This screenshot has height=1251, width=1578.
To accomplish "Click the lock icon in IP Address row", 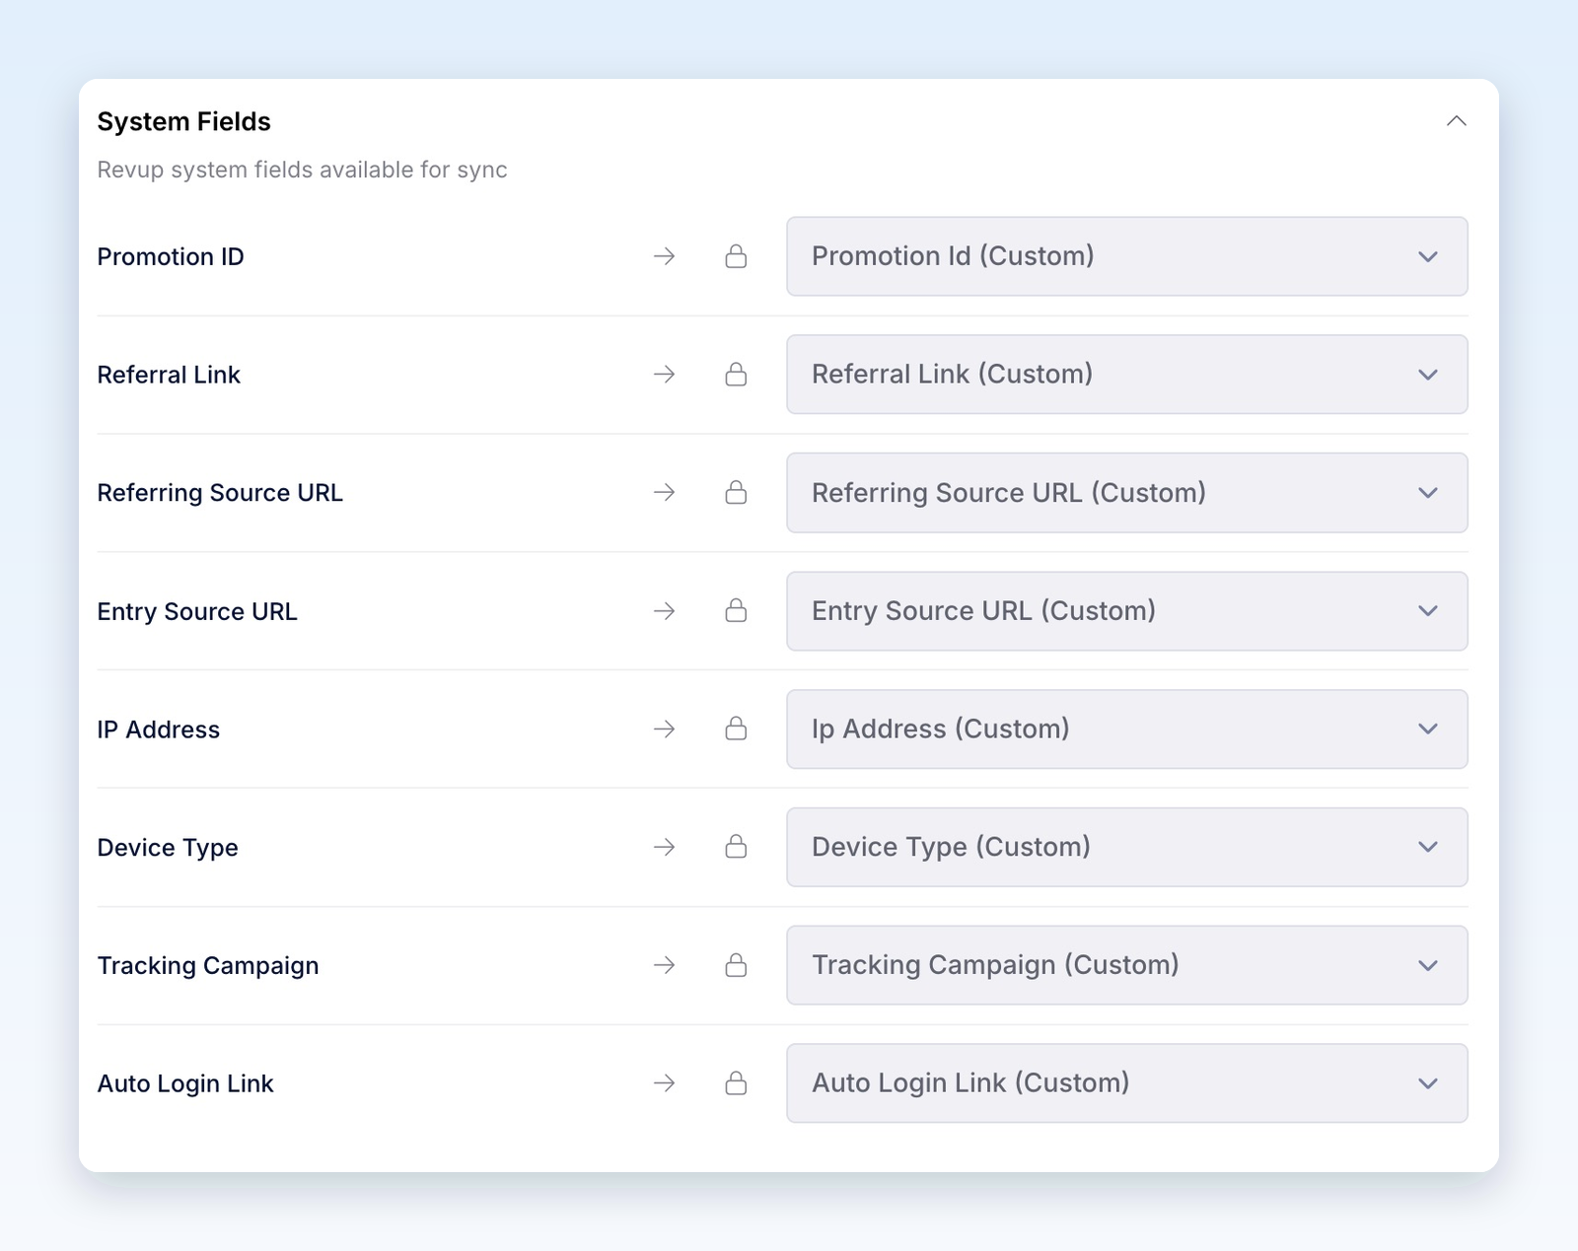I will pyautogui.click(x=736, y=729).
